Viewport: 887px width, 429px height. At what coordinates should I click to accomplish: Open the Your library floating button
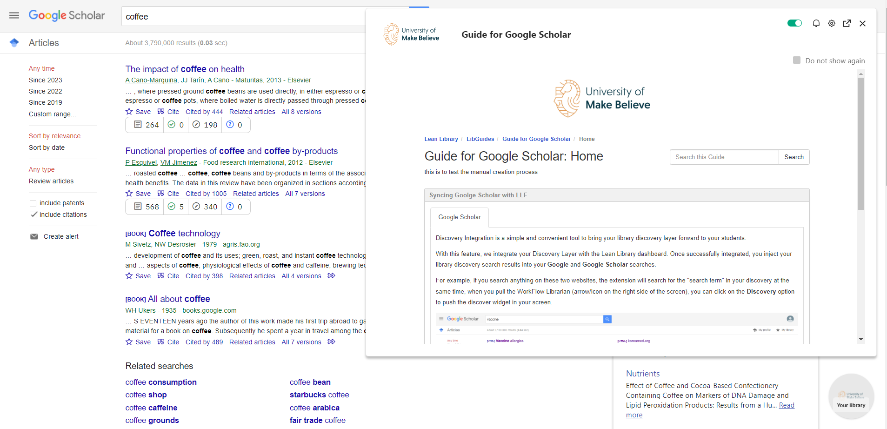[851, 396]
